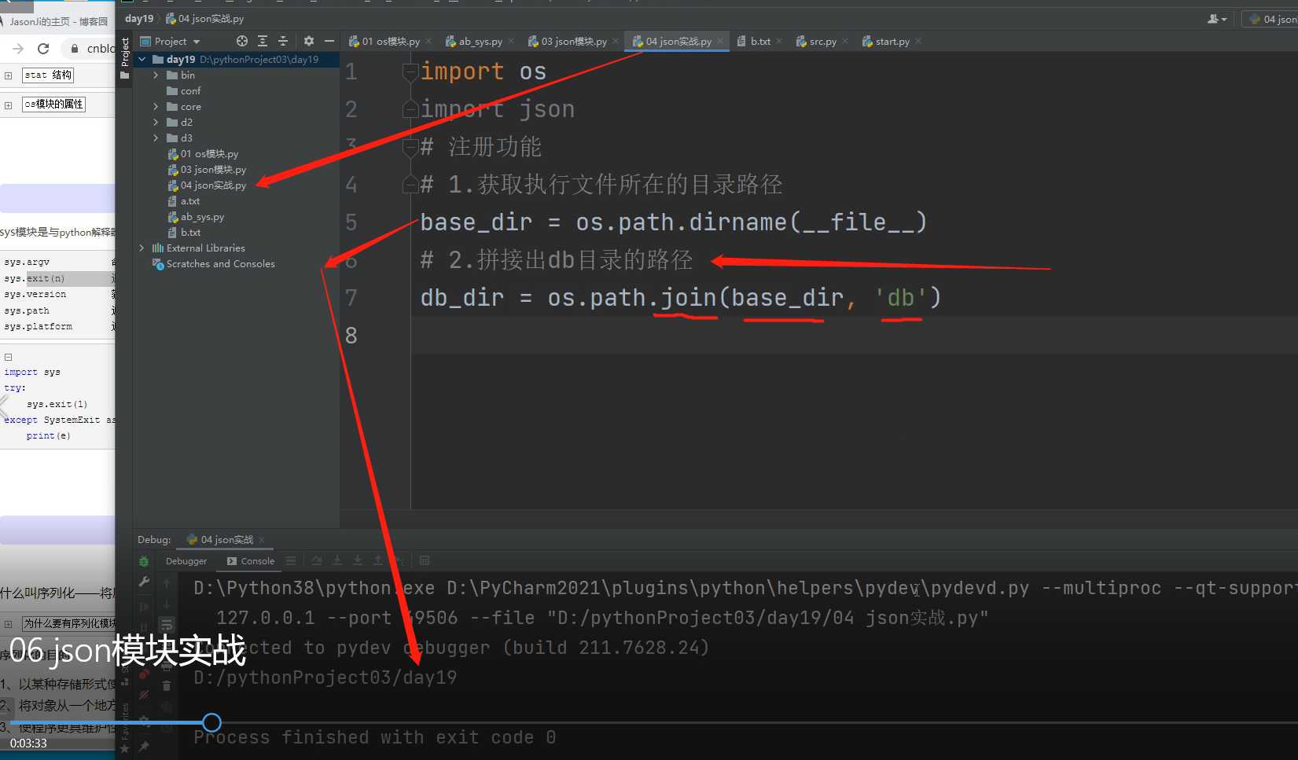Expand External Libraries node
The height and width of the screenshot is (760, 1298).
click(142, 248)
